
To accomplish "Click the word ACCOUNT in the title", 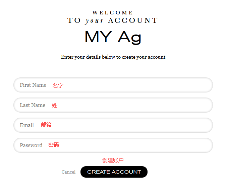I will click(133, 21).
